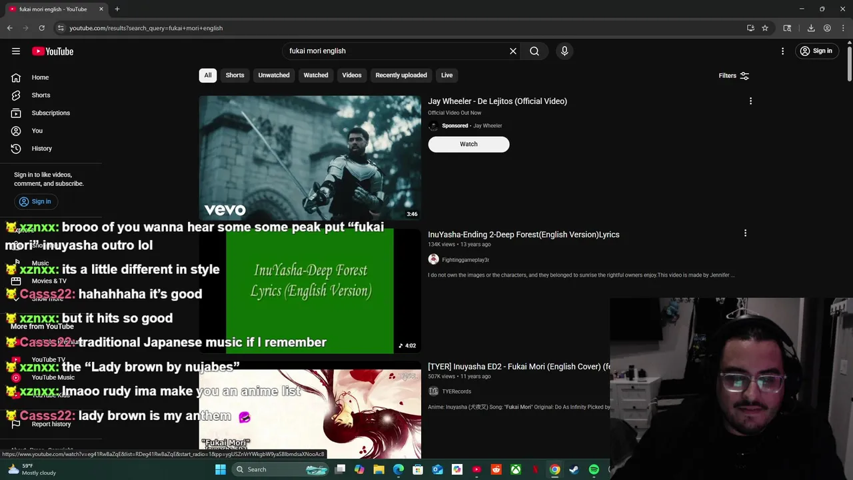Open the Fightinggameplay3r channel link
Viewport: 853px width, 480px height.
pos(465,260)
